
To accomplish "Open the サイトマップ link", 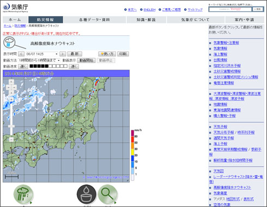I will tap(195, 10).
